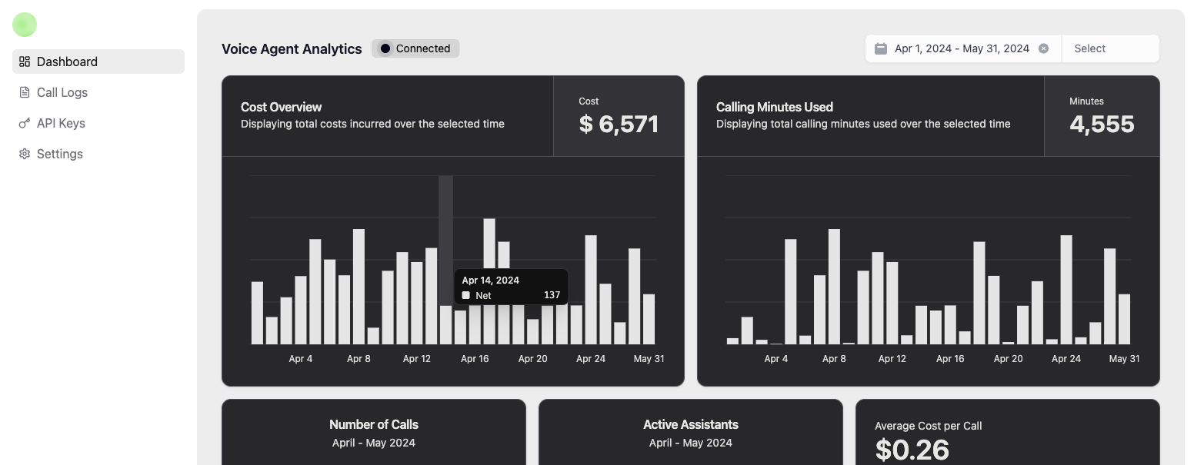Screen dimensions: 1194x465
Task: Select Dashboard in the sidebar
Action: [x=67, y=61]
